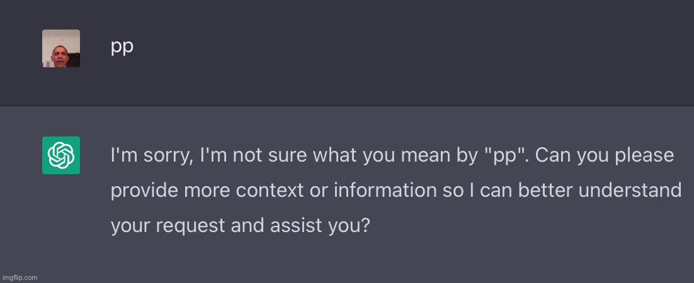Click the user's "pp" message text
Image resolution: width=694 pixels, height=283 pixels.
click(122, 47)
